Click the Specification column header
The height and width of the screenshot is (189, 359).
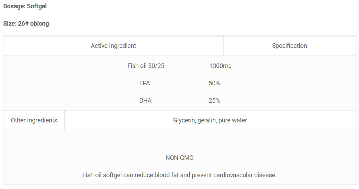(x=289, y=46)
